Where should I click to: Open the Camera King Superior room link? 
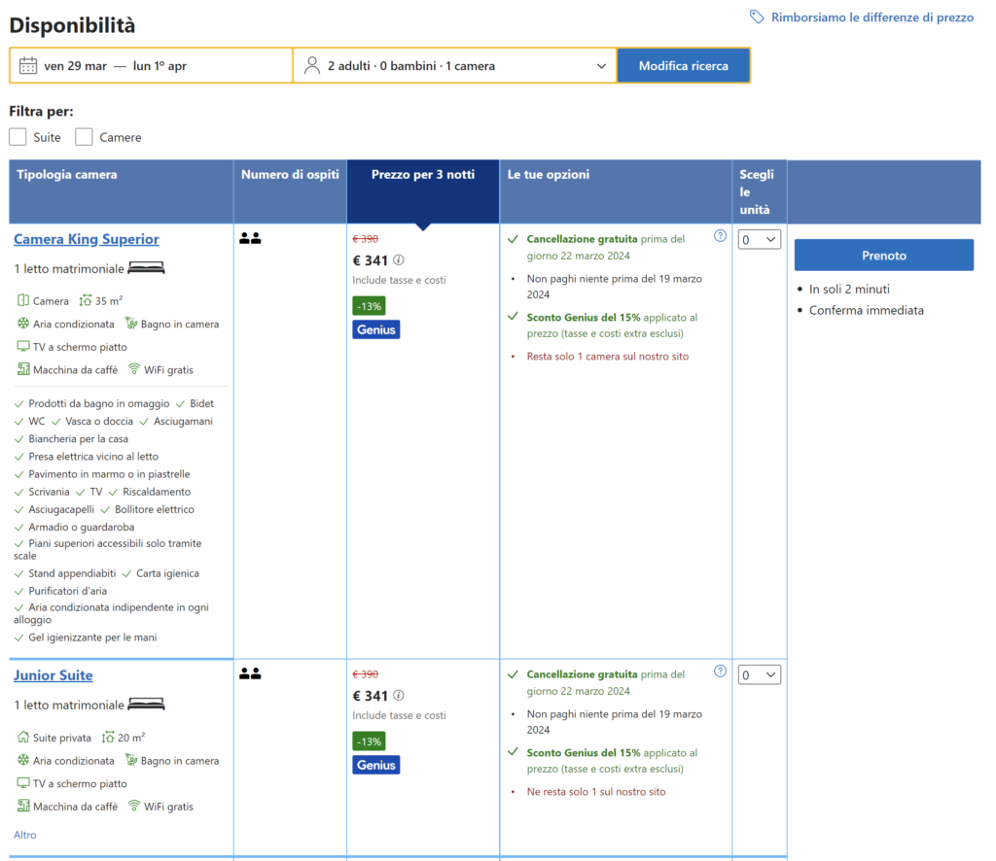(x=87, y=239)
